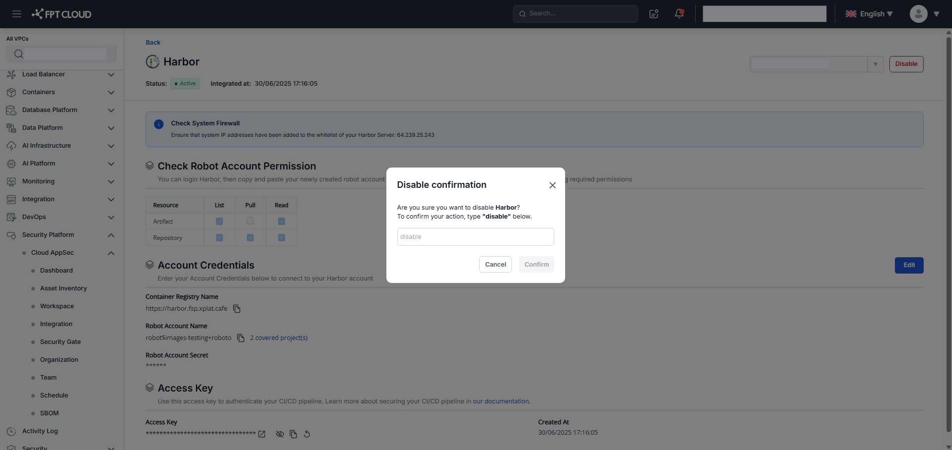Open the support ticket icon beside search
Image resolution: width=952 pixels, height=450 pixels.
pyautogui.click(x=654, y=14)
